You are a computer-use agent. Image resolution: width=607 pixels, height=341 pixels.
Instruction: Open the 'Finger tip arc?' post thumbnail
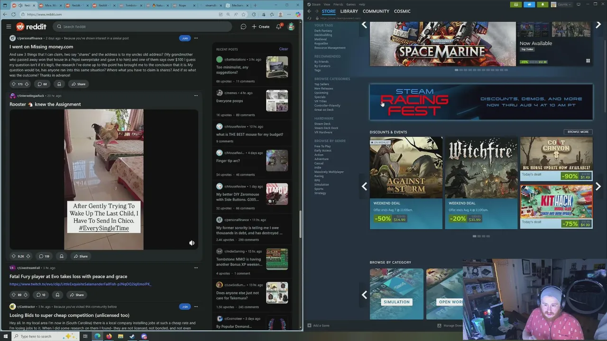click(277, 161)
